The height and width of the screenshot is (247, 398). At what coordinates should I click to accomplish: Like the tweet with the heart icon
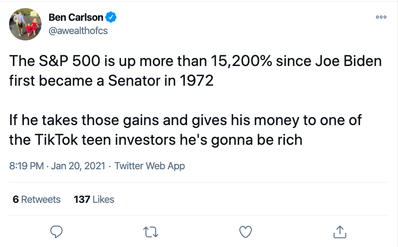click(x=245, y=232)
